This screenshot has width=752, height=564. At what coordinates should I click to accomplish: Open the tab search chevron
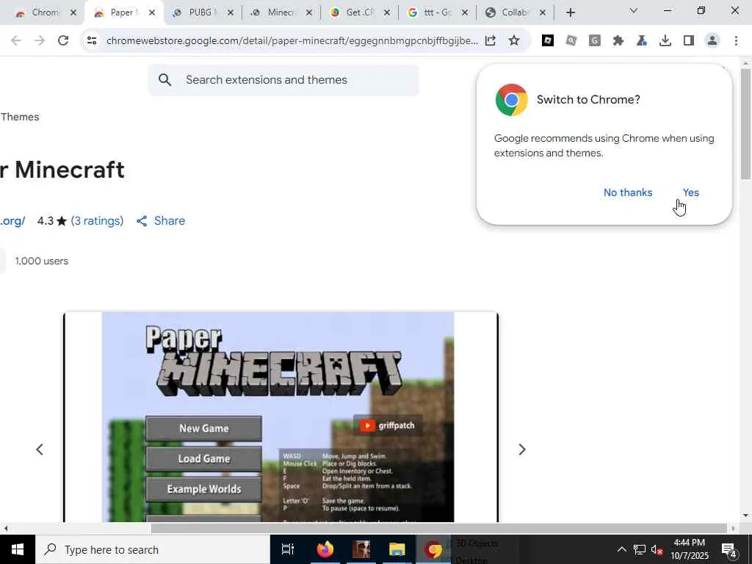634,10
